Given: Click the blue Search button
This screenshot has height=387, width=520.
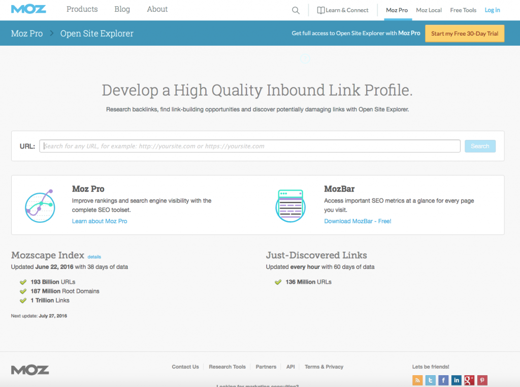Looking at the screenshot, I should (480, 146).
